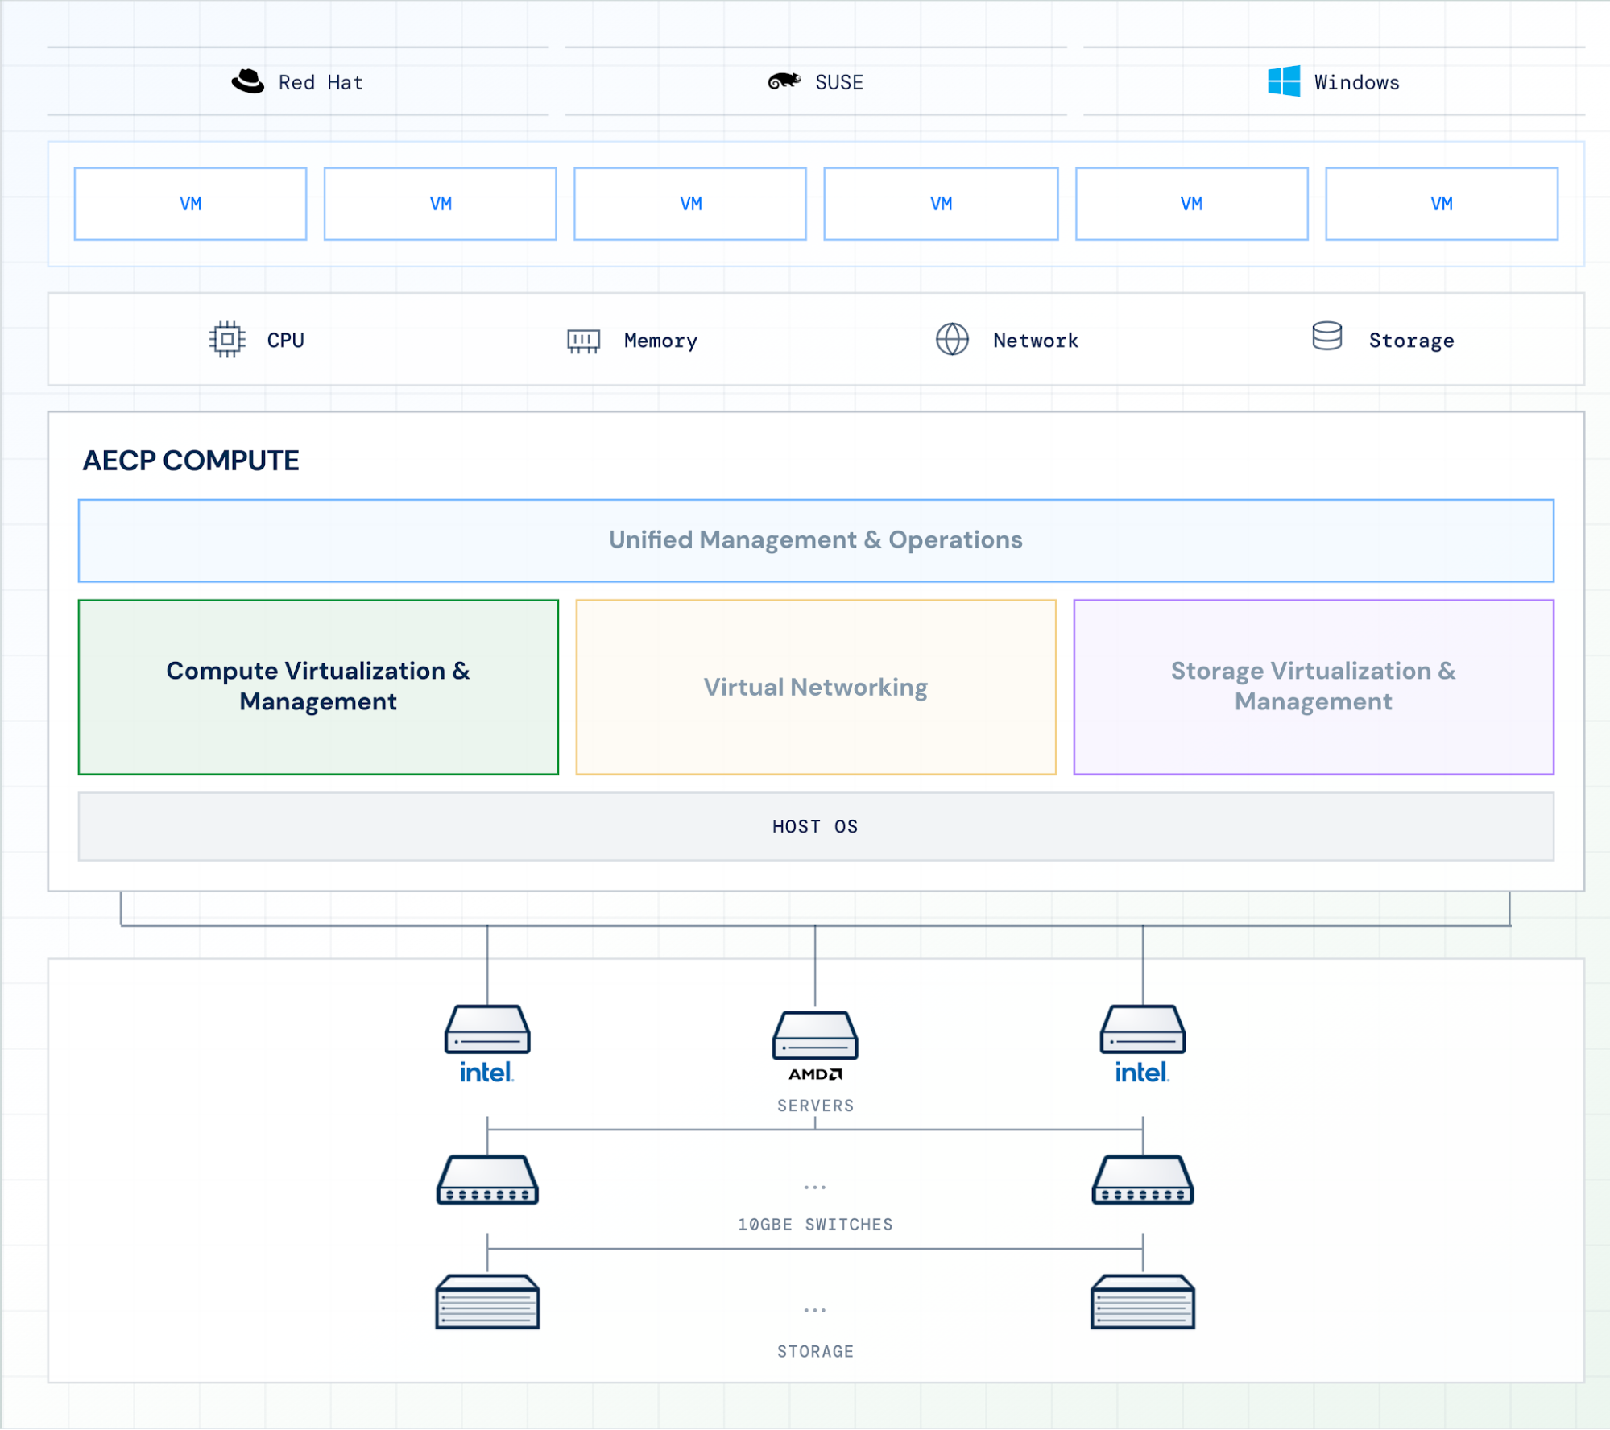Click the CPU label text
Image resolution: width=1610 pixels, height=1430 pixels.
click(x=286, y=341)
